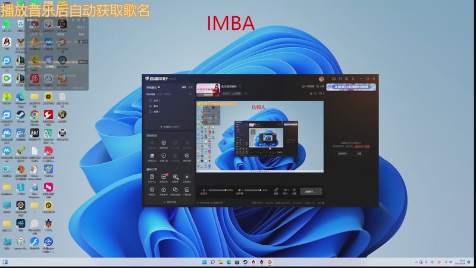The height and width of the screenshot is (268, 476).
Task: Open the promotional banner at top right
Action: [x=351, y=87]
